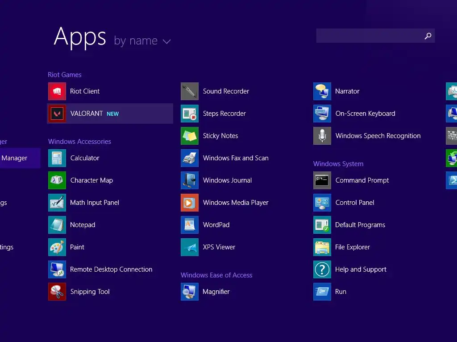
Task: Open the XPS Viewer icon
Action: pyautogui.click(x=190, y=247)
